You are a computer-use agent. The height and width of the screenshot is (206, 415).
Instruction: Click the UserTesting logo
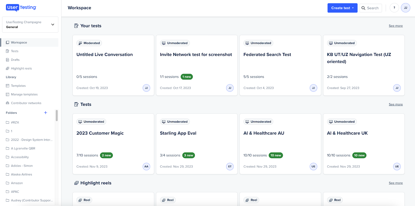click(x=21, y=8)
